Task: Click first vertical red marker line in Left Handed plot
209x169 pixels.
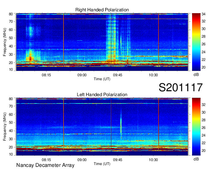Action: (64, 125)
